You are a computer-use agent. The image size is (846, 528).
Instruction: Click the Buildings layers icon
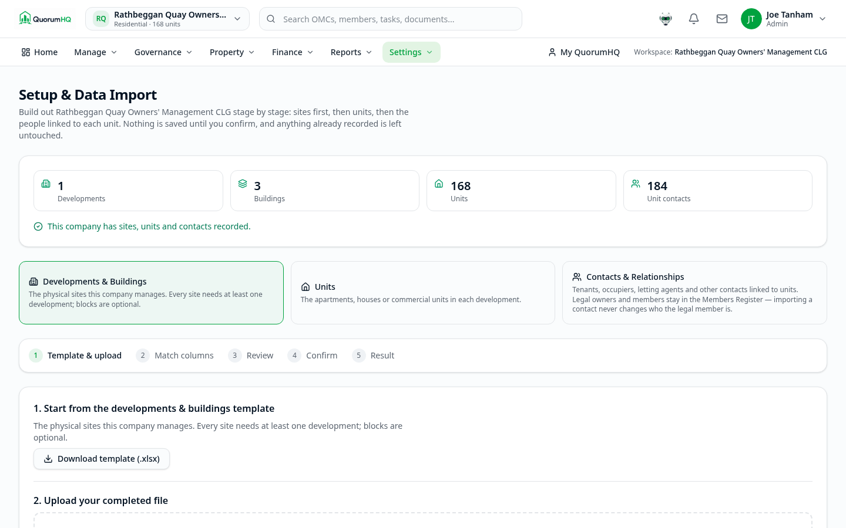(243, 184)
